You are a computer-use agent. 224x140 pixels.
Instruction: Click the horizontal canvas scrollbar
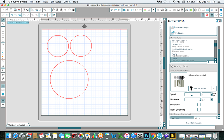tap(70, 128)
